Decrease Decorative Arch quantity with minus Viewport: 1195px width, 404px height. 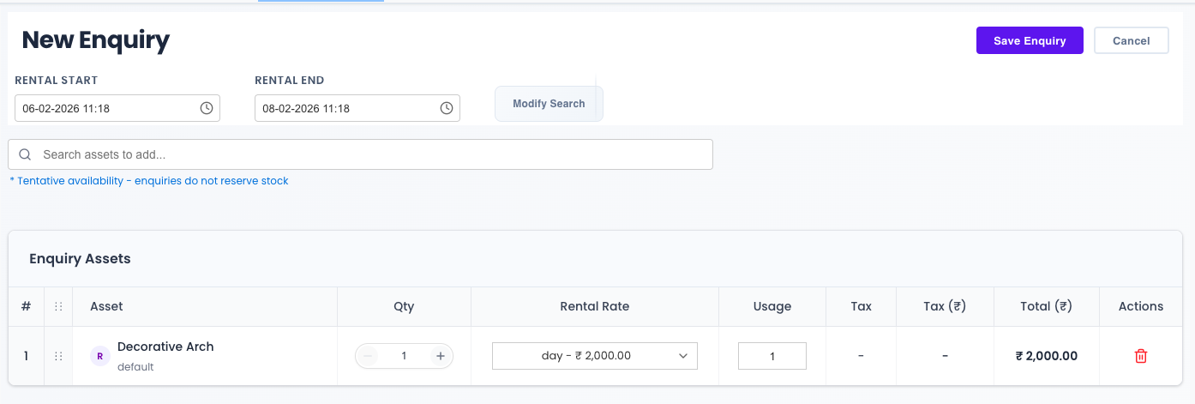click(x=369, y=356)
